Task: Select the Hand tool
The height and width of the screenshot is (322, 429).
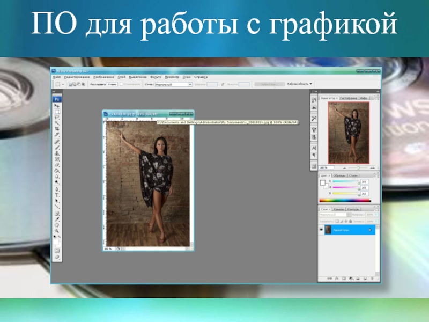Action: 57,224
